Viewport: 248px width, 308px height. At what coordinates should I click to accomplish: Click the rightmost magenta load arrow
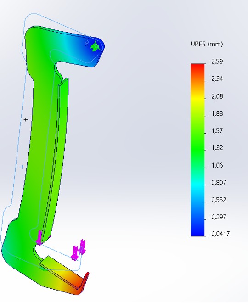[x=82, y=246]
